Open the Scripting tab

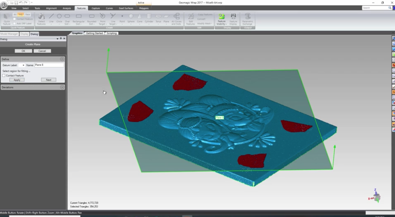[112, 33]
